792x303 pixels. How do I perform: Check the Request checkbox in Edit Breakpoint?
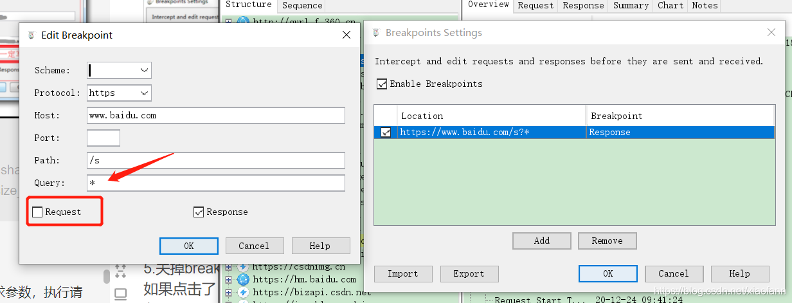37,212
